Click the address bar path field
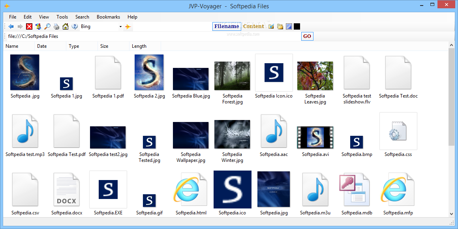 [x=153, y=36]
